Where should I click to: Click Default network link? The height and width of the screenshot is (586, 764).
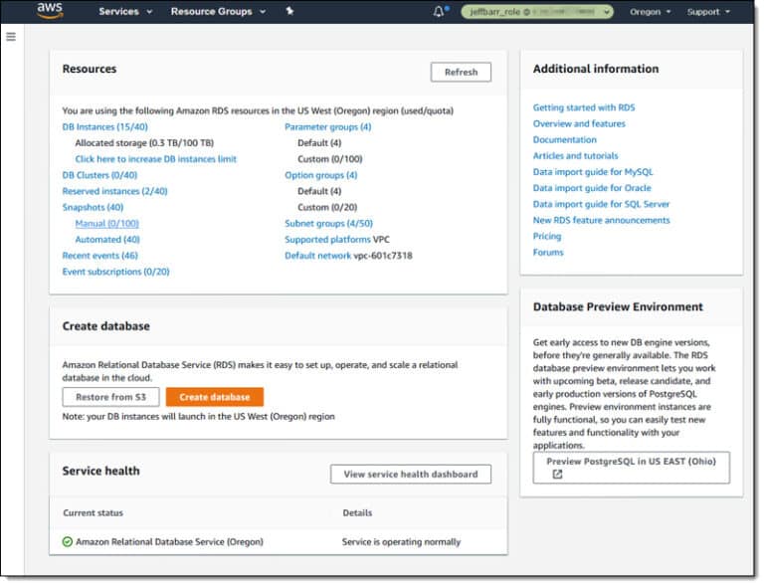(x=317, y=256)
